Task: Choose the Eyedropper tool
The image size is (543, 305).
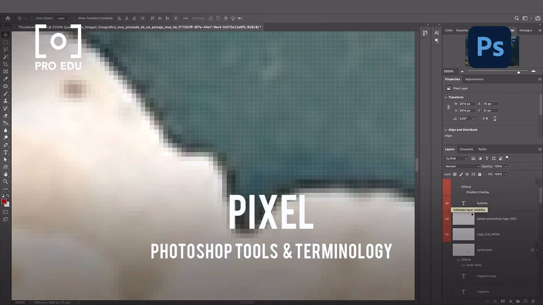Action: point(6,79)
